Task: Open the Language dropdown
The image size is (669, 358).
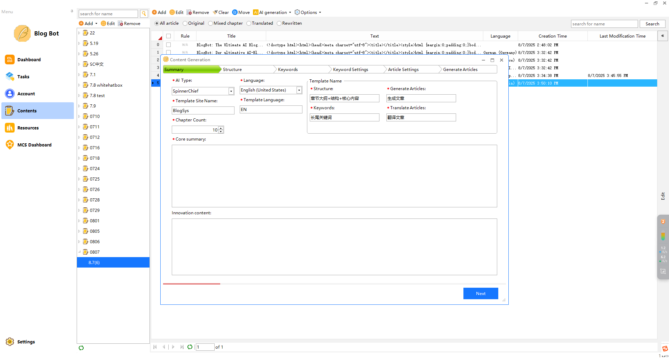Action: [299, 90]
